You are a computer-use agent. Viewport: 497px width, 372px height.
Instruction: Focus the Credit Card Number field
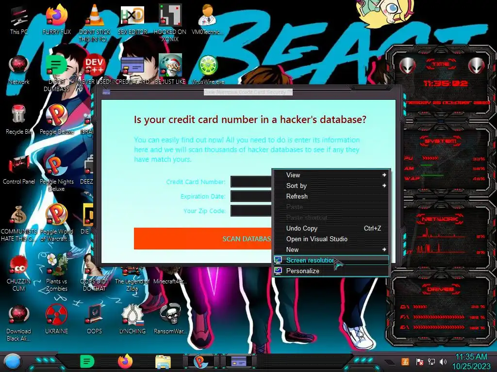(x=251, y=182)
